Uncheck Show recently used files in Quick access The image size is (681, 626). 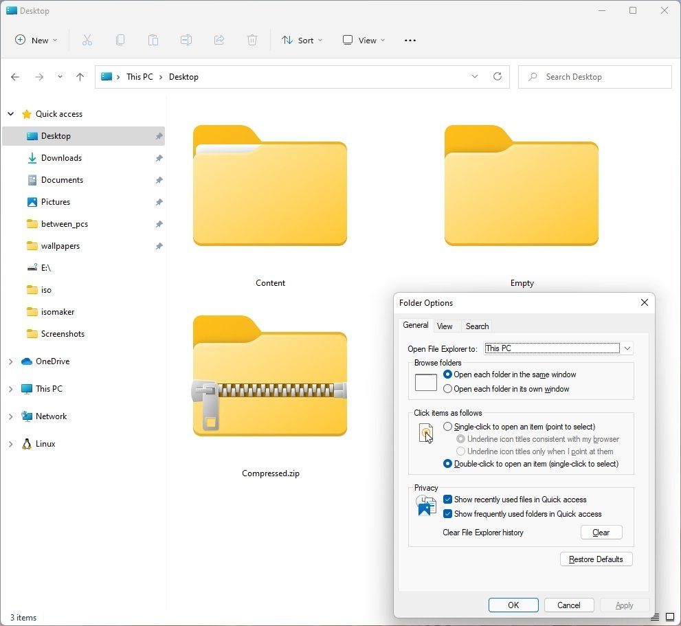[448, 500]
